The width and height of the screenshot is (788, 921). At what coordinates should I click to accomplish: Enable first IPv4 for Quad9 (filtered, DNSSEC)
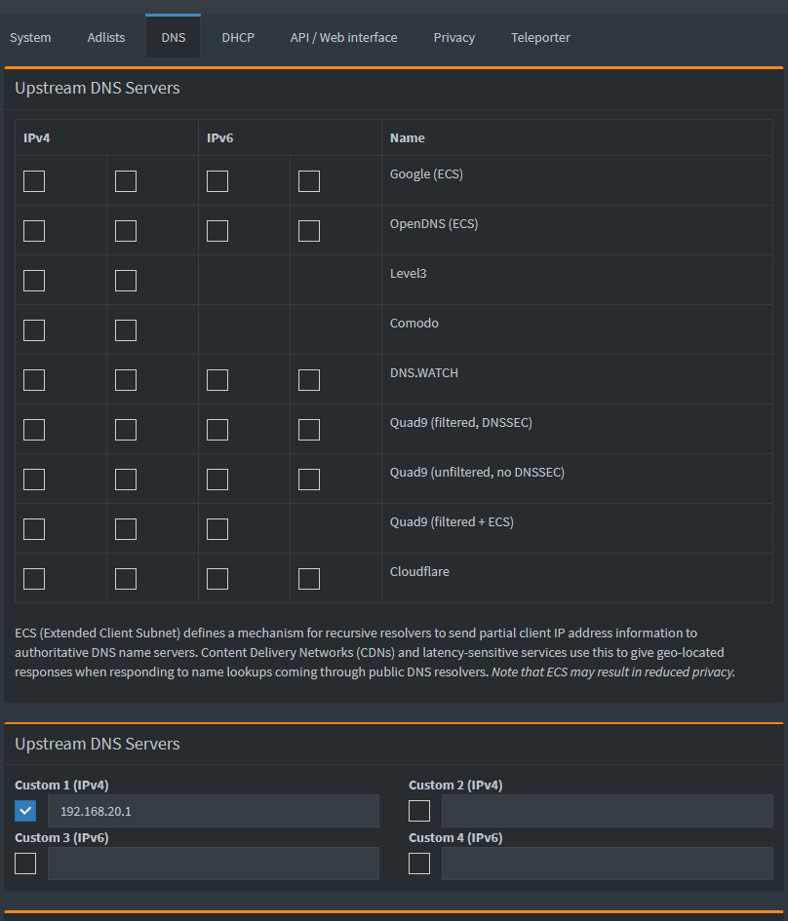click(34, 430)
